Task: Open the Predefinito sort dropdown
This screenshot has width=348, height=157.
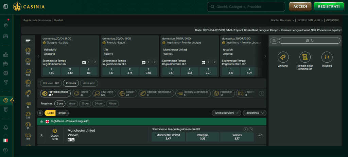Action: (254, 113)
